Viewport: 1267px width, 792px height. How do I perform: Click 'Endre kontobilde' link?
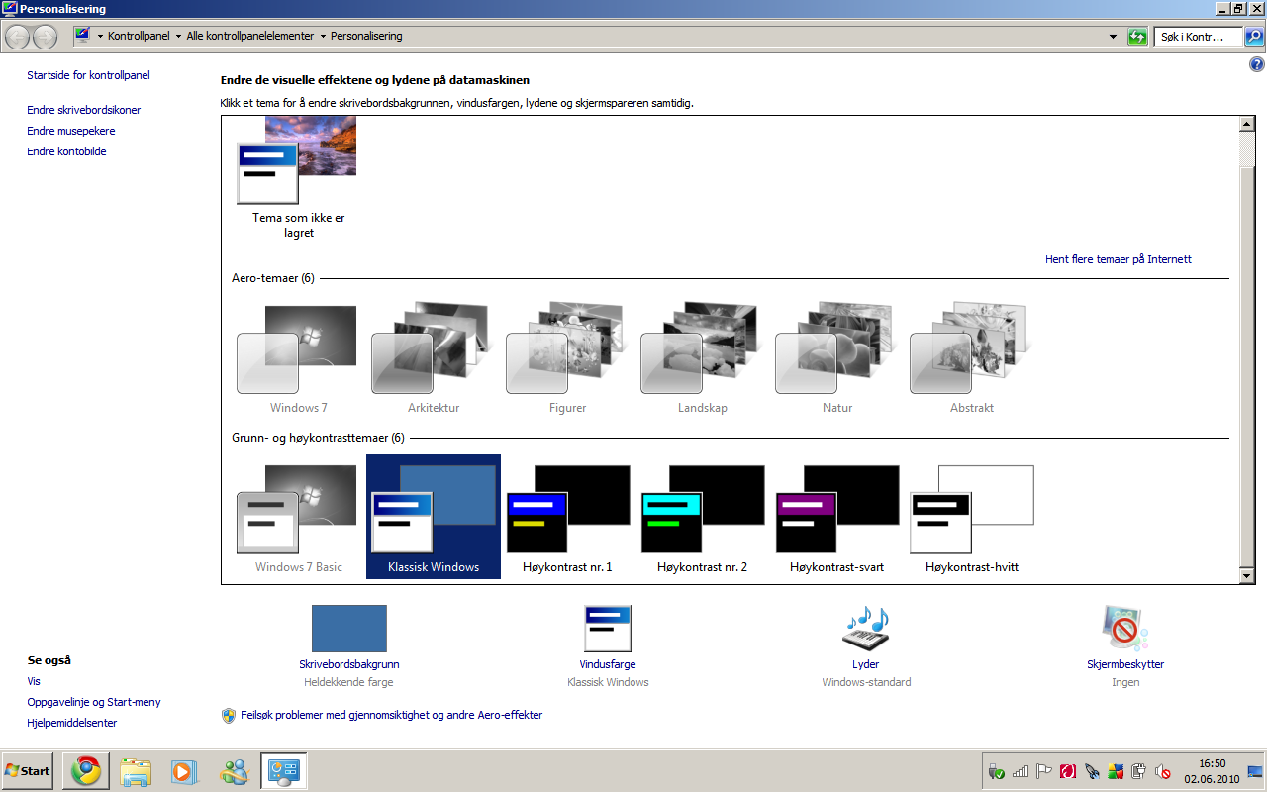point(66,151)
